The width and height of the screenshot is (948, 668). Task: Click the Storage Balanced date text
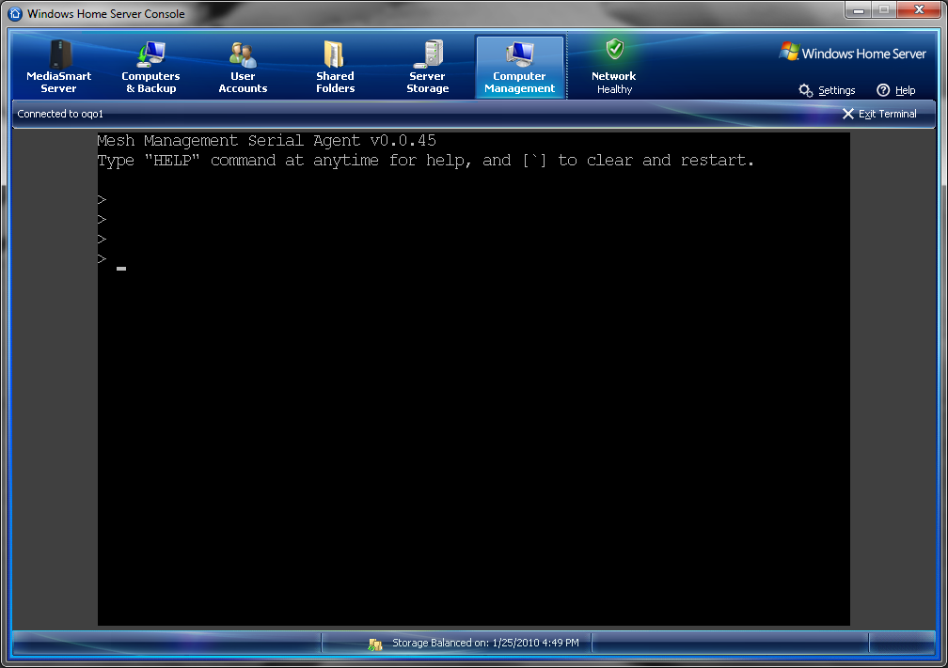pyautogui.click(x=485, y=643)
